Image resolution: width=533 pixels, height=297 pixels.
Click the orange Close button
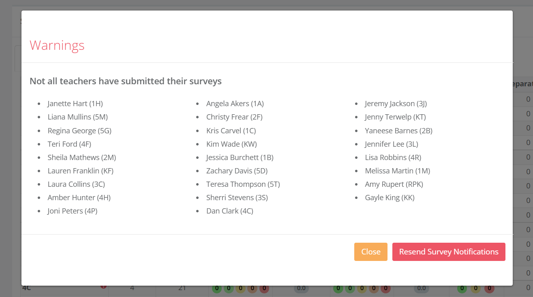click(x=370, y=252)
